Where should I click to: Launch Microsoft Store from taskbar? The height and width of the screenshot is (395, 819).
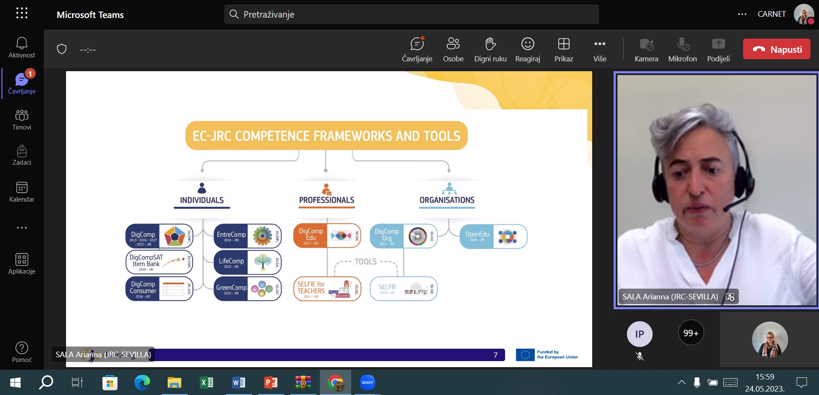click(x=110, y=383)
